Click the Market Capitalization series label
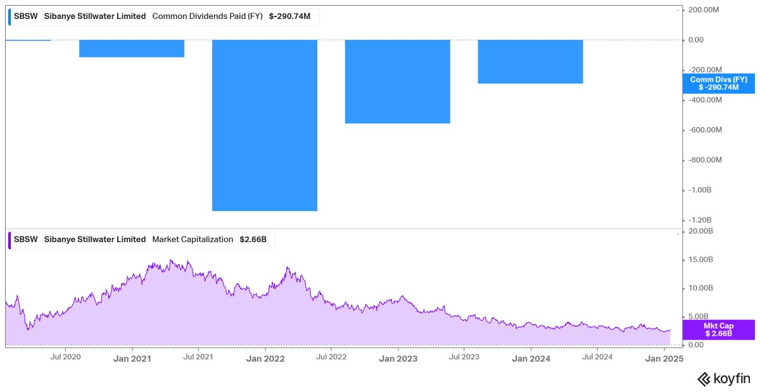This screenshot has width=760, height=392. pos(193,240)
